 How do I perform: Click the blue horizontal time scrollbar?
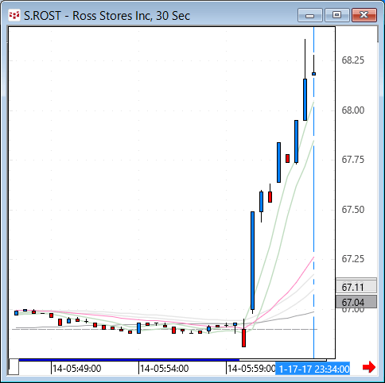(x=129, y=360)
